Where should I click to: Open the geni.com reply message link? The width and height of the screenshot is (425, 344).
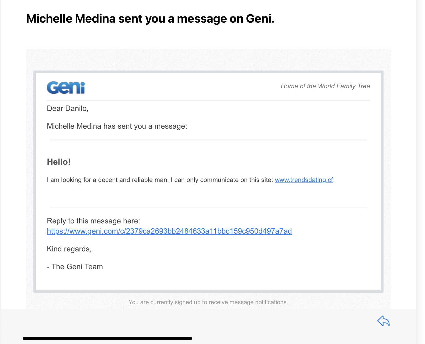click(x=169, y=231)
